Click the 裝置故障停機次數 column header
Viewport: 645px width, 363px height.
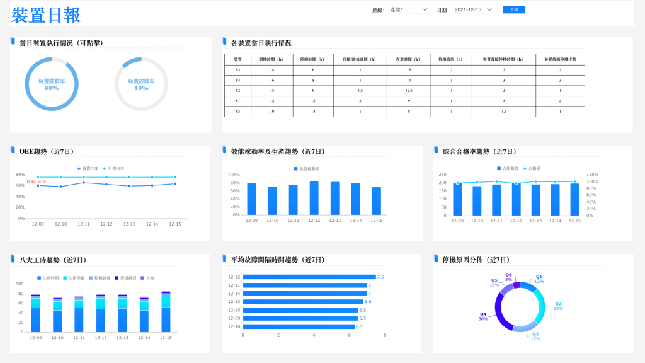click(560, 59)
